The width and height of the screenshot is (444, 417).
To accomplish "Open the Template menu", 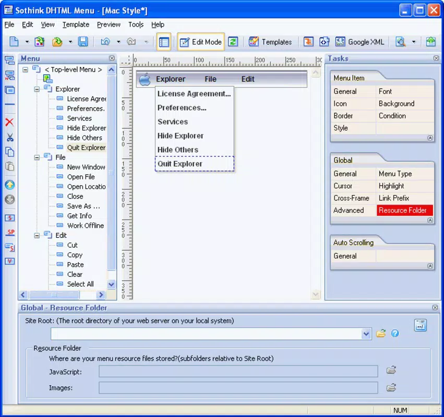I will (x=76, y=24).
